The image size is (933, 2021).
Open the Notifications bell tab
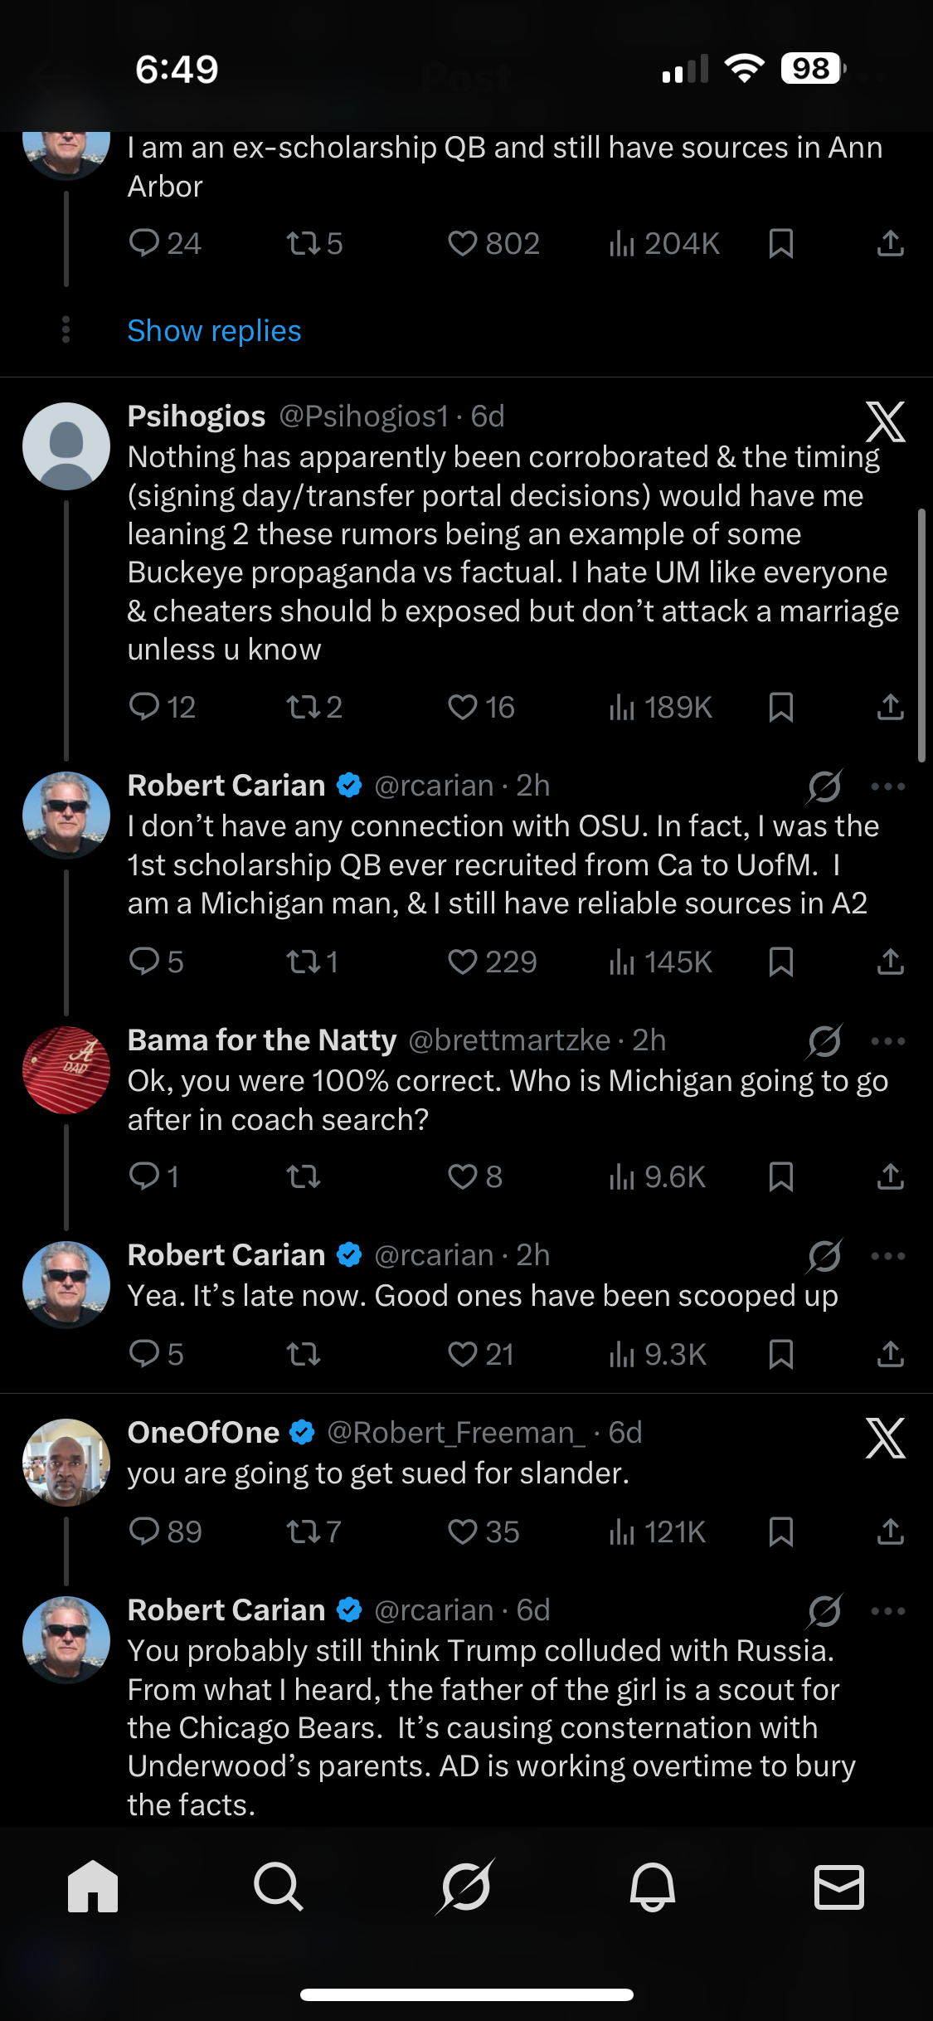(x=653, y=1887)
